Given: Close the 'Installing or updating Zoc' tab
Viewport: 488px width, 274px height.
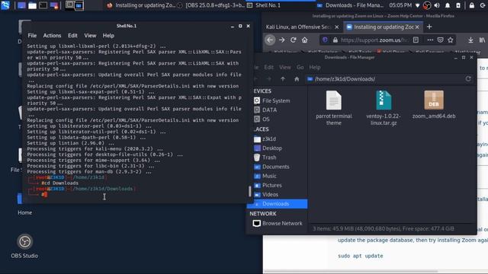Looking at the screenshot, I should point(417,27).
